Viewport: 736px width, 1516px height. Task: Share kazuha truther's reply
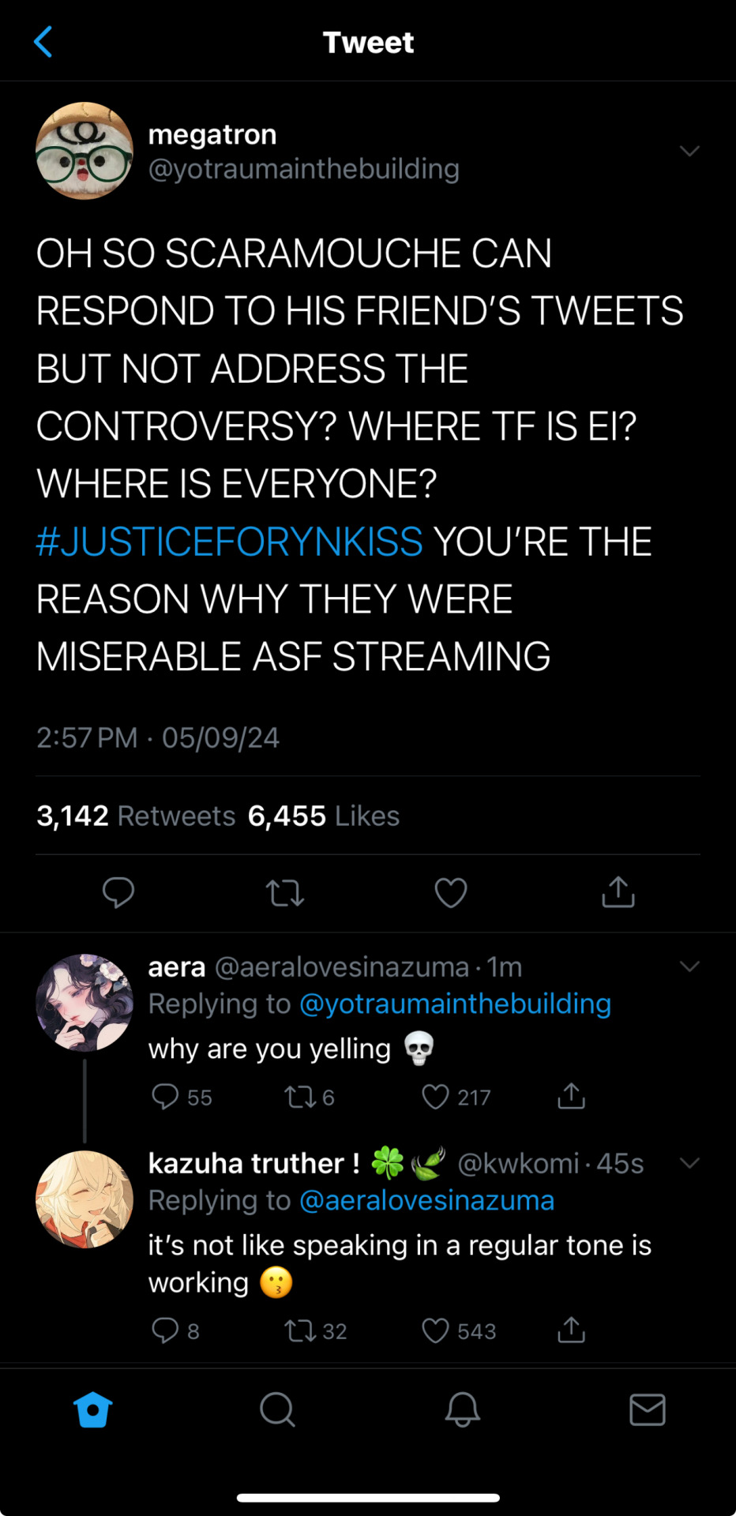point(571,1330)
